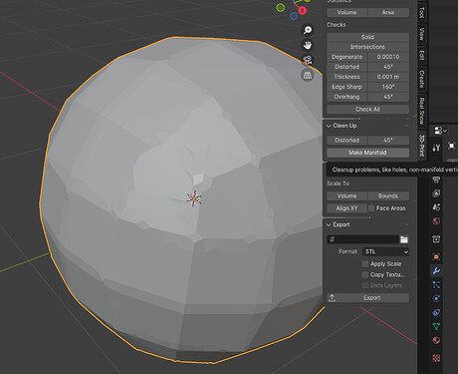Open the Format STL dropdown

click(385, 251)
